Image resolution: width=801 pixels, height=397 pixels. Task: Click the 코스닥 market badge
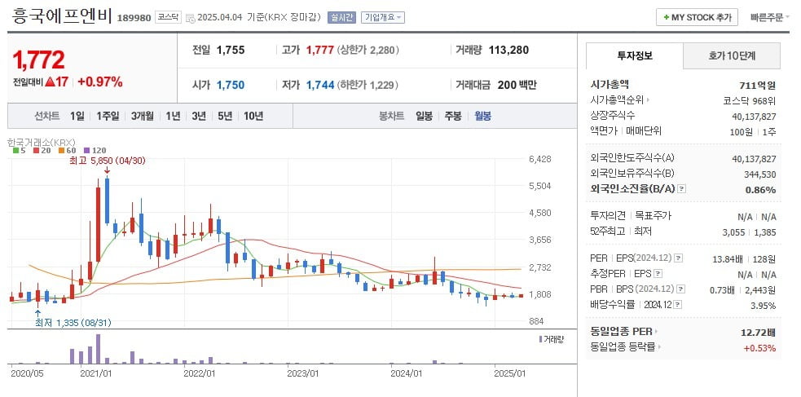(168, 17)
